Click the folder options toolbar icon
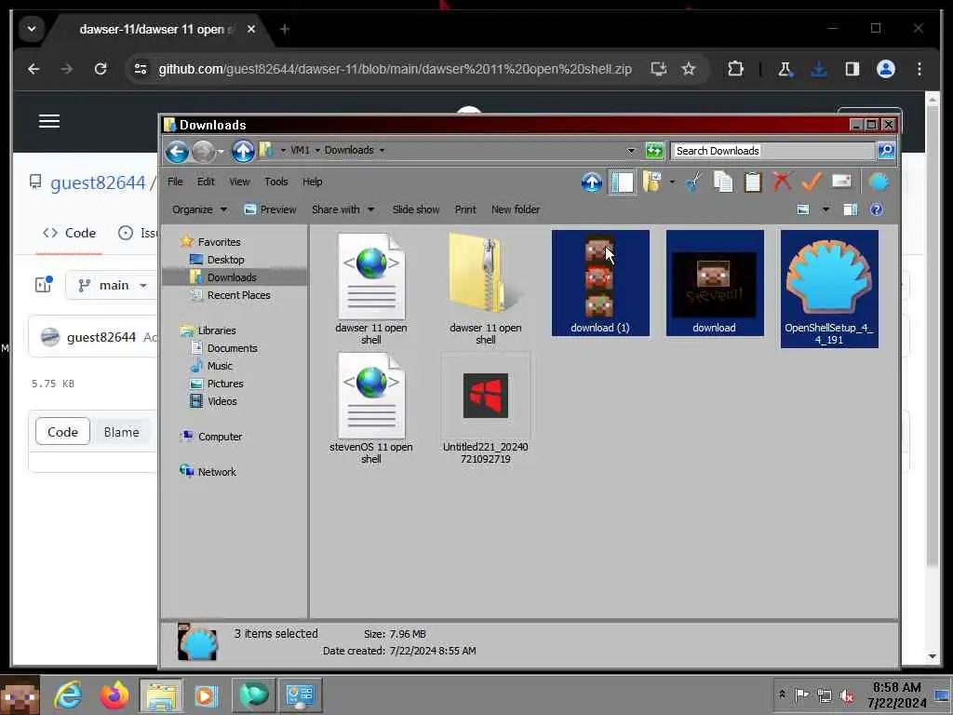The width and height of the screenshot is (953, 715). coord(651,182)
